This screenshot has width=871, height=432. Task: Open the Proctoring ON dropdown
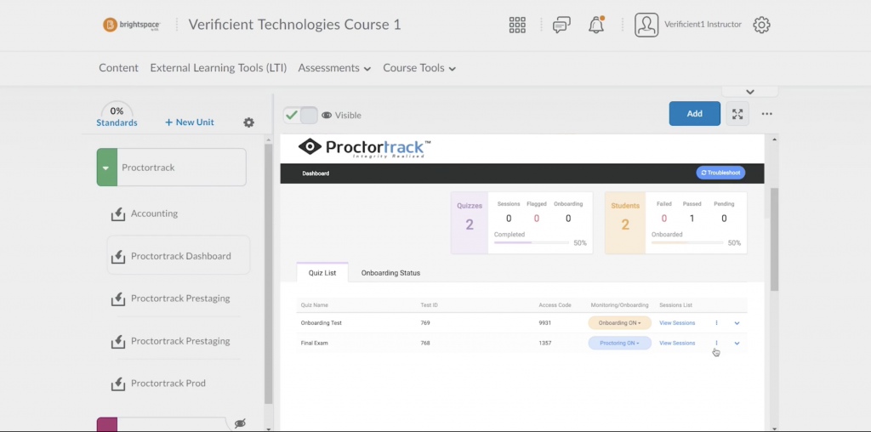point(619,344)
